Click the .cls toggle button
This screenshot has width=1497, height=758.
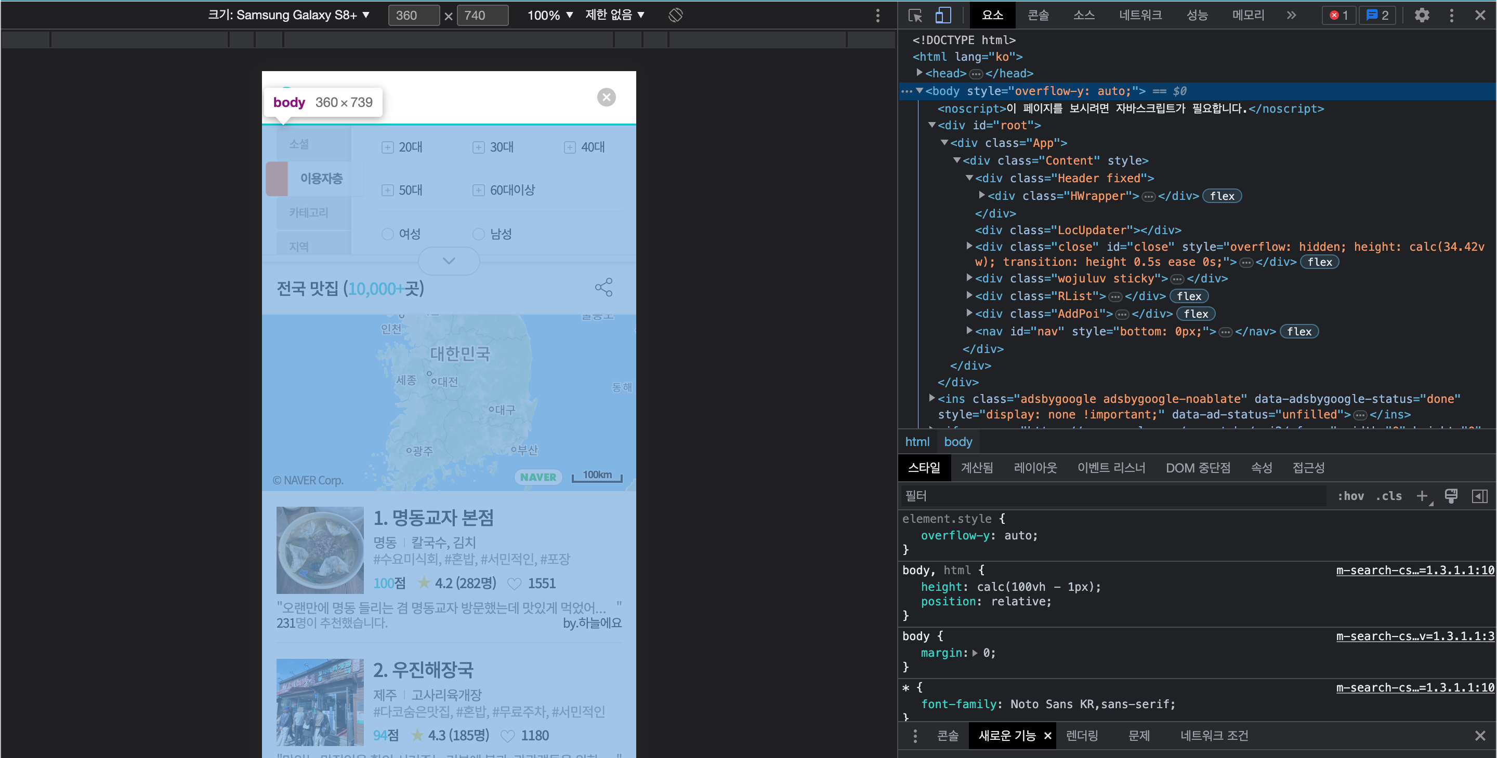(x=1389, y=496)
